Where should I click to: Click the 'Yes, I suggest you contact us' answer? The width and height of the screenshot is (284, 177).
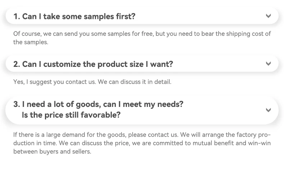pos(92,82)
